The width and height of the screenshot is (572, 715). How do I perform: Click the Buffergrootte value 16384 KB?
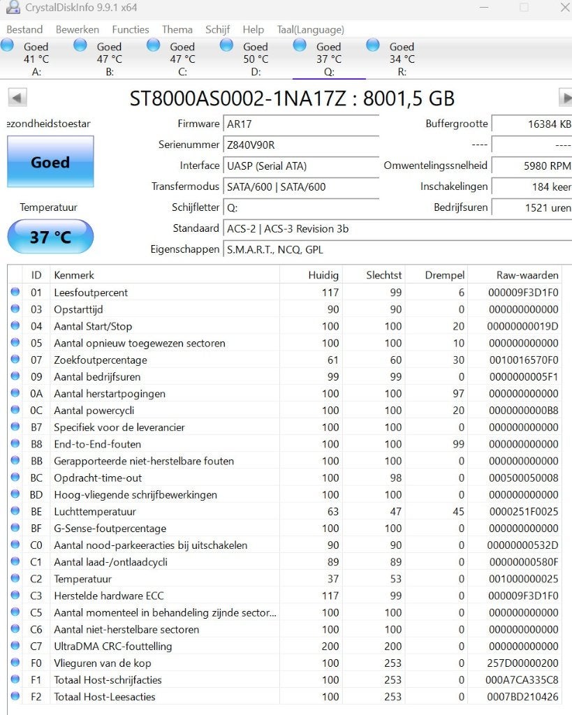pyautogui.click(x=532, y=124)
